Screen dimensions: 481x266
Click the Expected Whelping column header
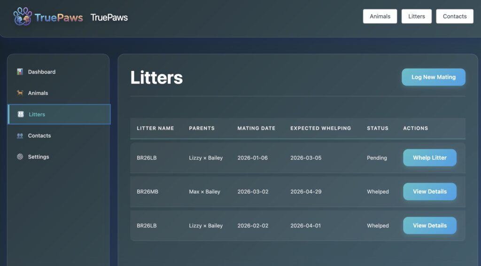click(x=320, y=128)
